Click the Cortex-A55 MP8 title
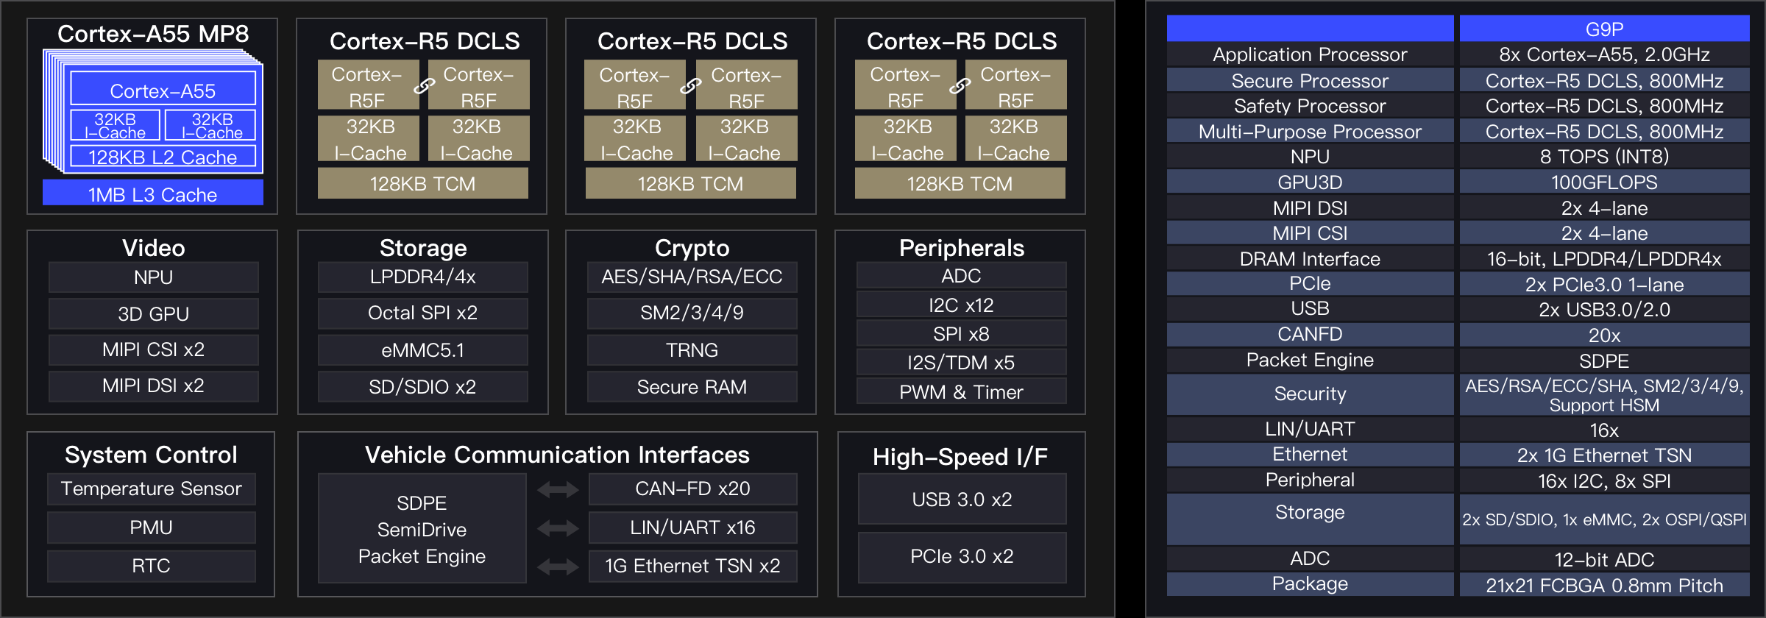The height and width of the screenshot is (618, 1766). tap(153, 34)
